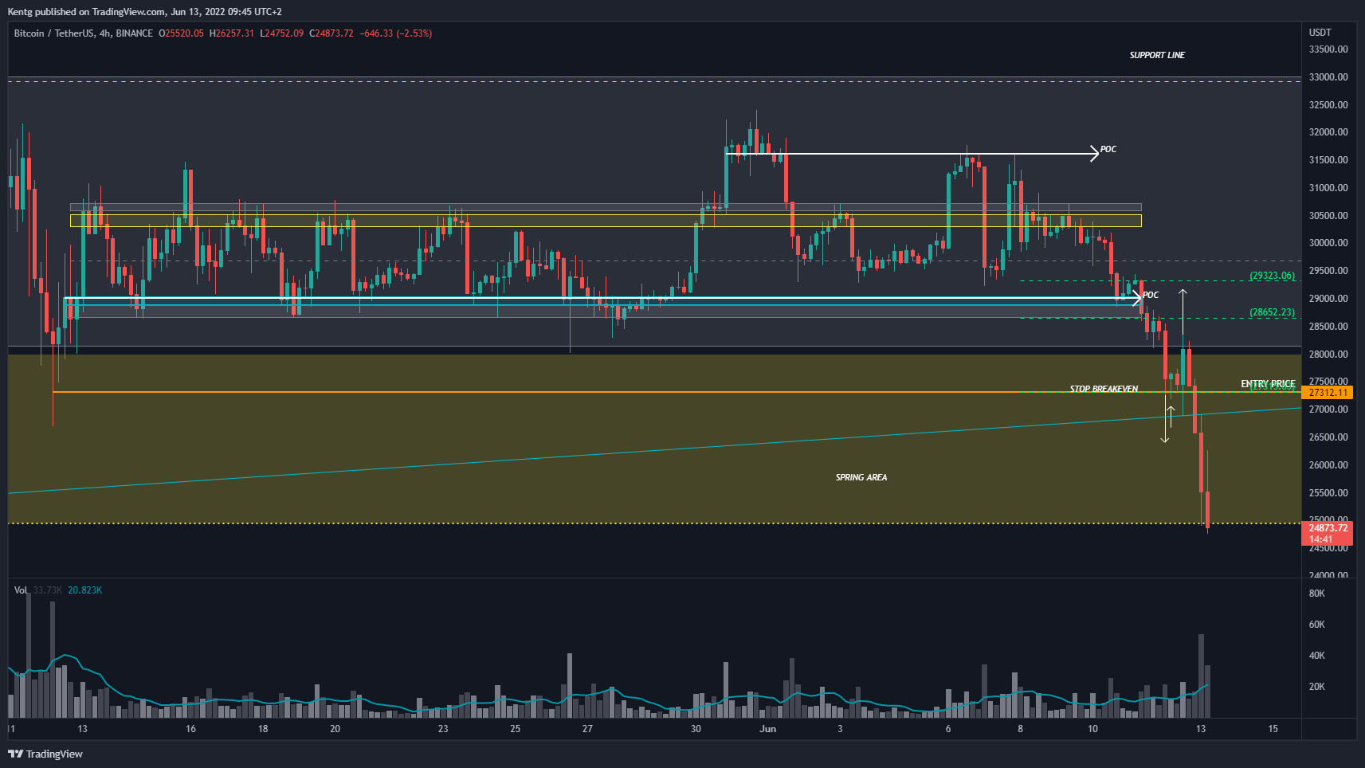Select the low value L24752.09
The height and width of the screenshot is (768, 1365).
[x=281, y=33]
